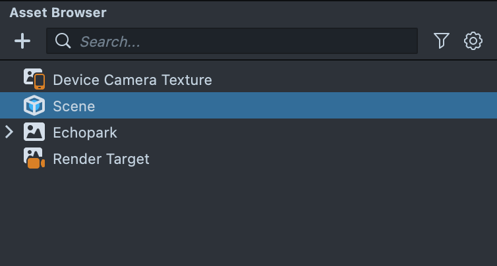Click the Asset Browser panel title
The width and height of the screenshot is (497, 266).
pyautogui.click(x=58, y=13)
